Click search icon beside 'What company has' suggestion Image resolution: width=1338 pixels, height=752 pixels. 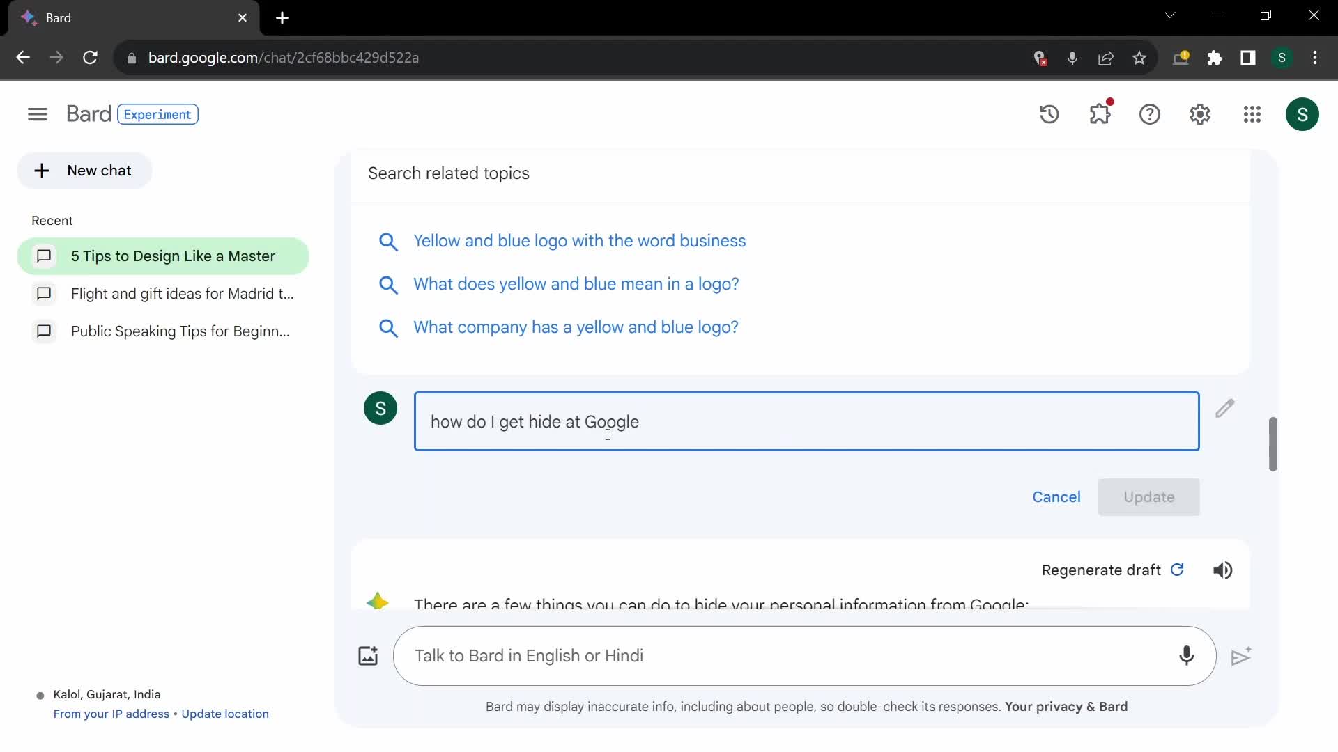tap(388, 328)
